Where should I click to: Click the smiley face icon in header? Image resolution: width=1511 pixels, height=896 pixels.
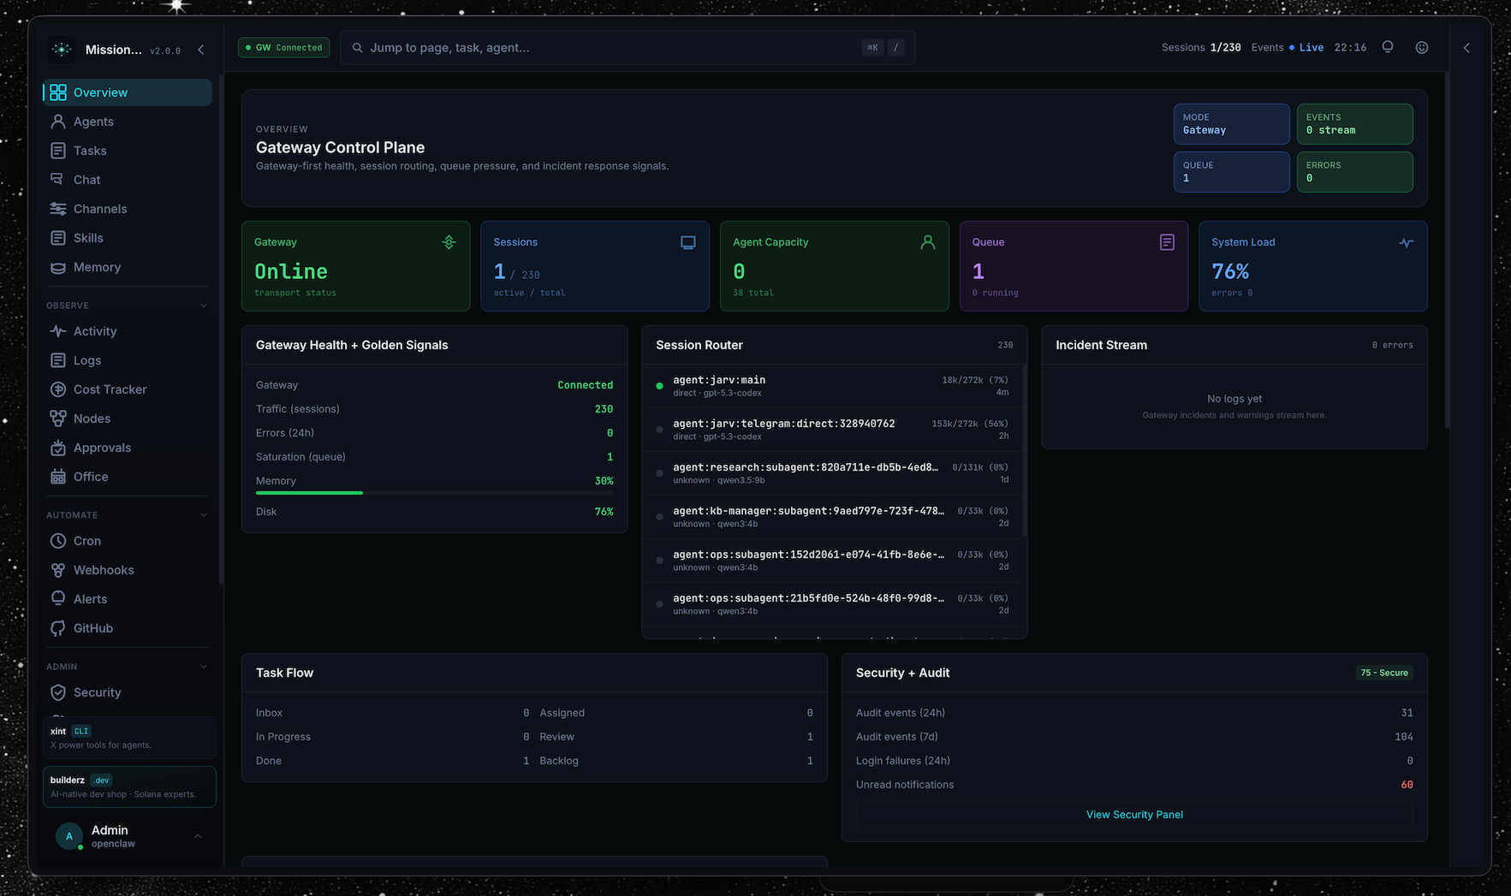(x=1422, y=48)
